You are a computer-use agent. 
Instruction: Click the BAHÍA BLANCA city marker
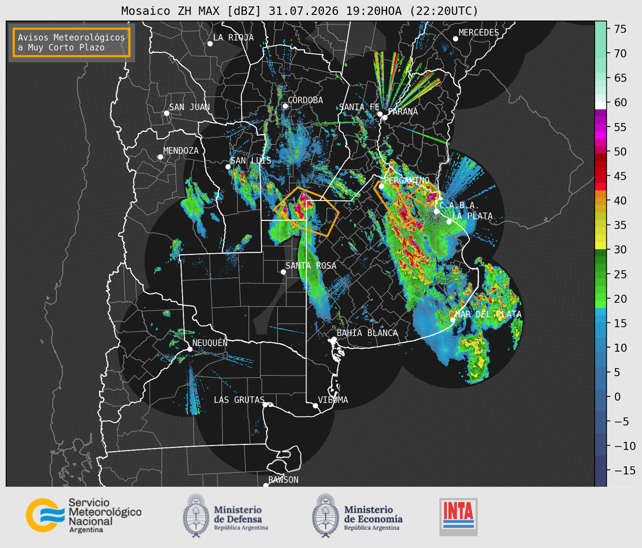click(334, 339)
